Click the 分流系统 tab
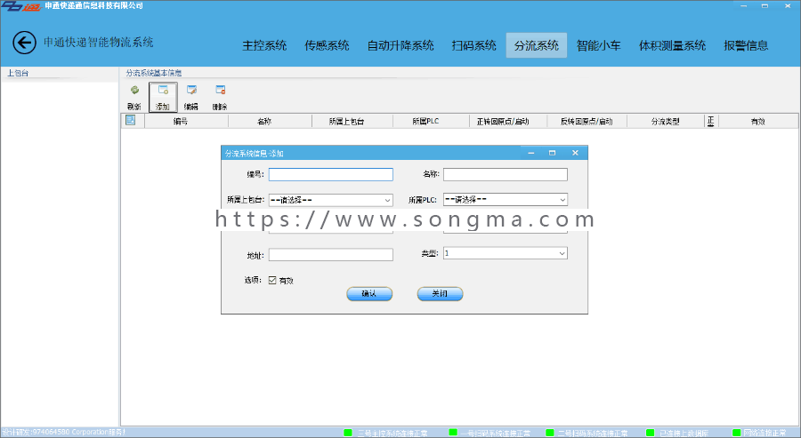This screenshot has height=438, width=801. point(537,45)
